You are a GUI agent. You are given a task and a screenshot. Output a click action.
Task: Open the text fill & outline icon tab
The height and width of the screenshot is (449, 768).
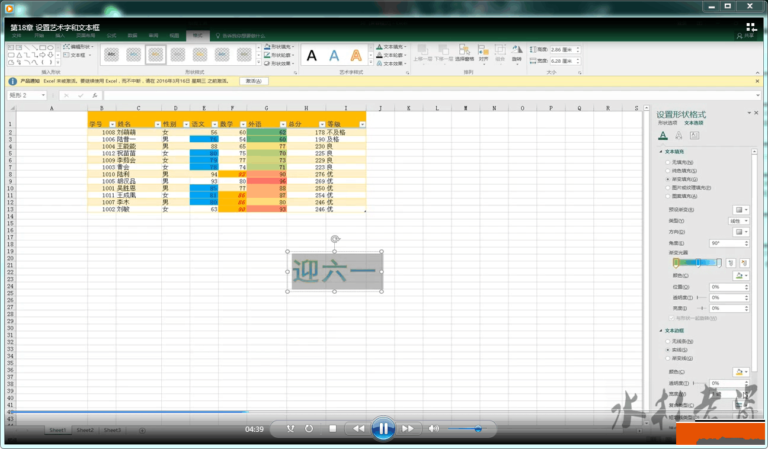click(x=663, y=136)
